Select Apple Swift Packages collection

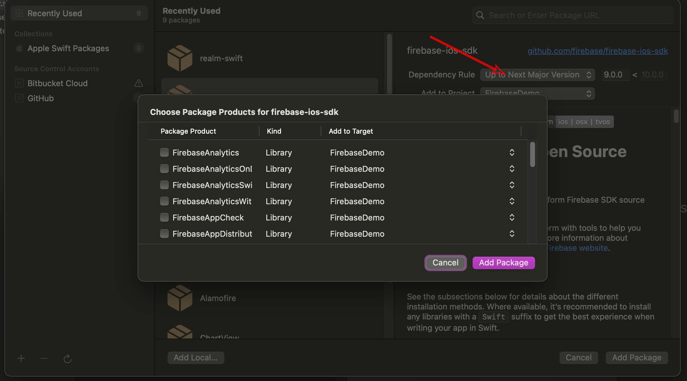click(79, 48)
